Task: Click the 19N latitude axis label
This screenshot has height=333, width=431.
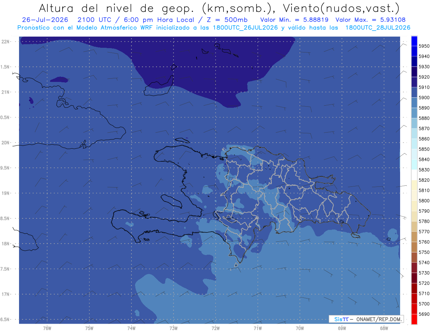Action: point(5,193)
